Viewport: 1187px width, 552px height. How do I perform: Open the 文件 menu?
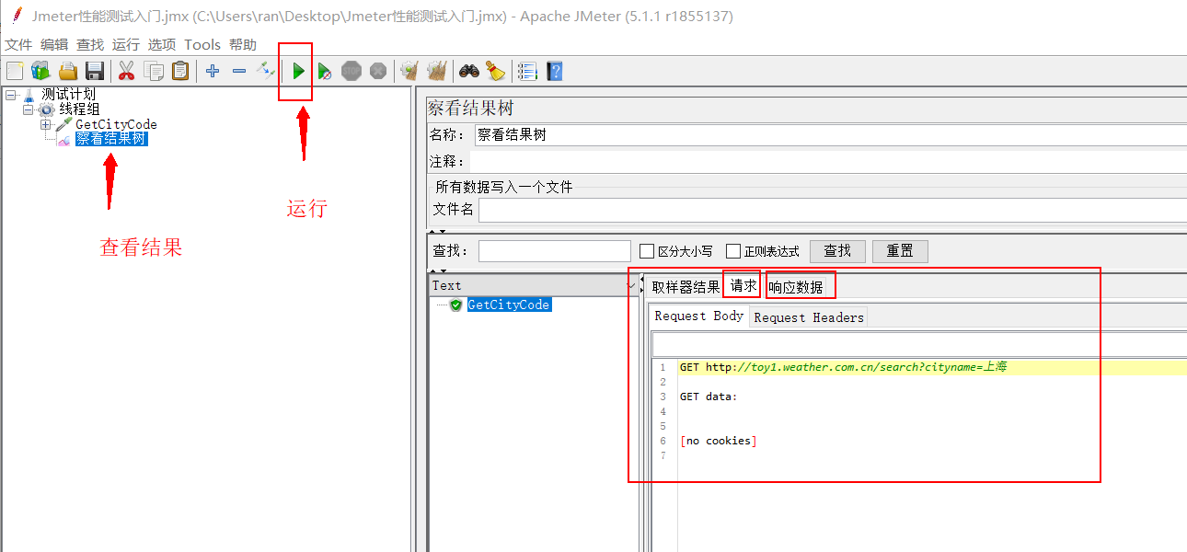pos(18,44)
